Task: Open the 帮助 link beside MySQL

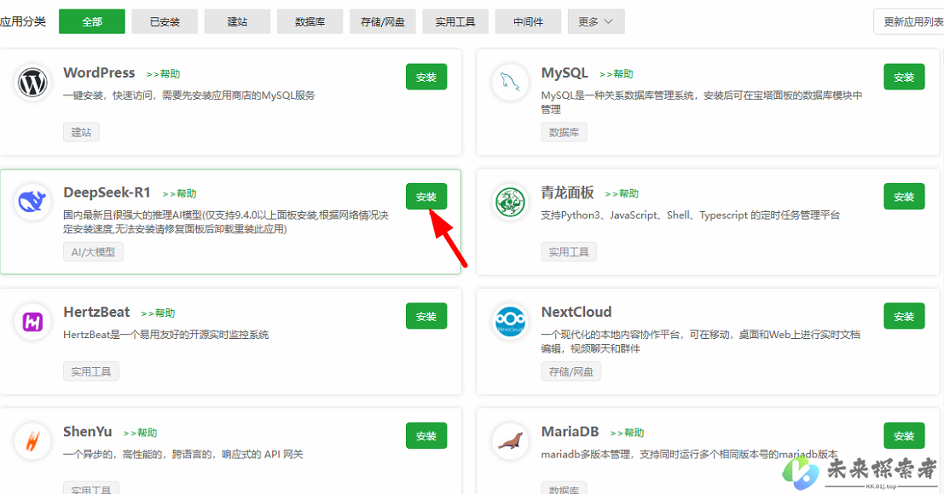Action: point(617,74)
